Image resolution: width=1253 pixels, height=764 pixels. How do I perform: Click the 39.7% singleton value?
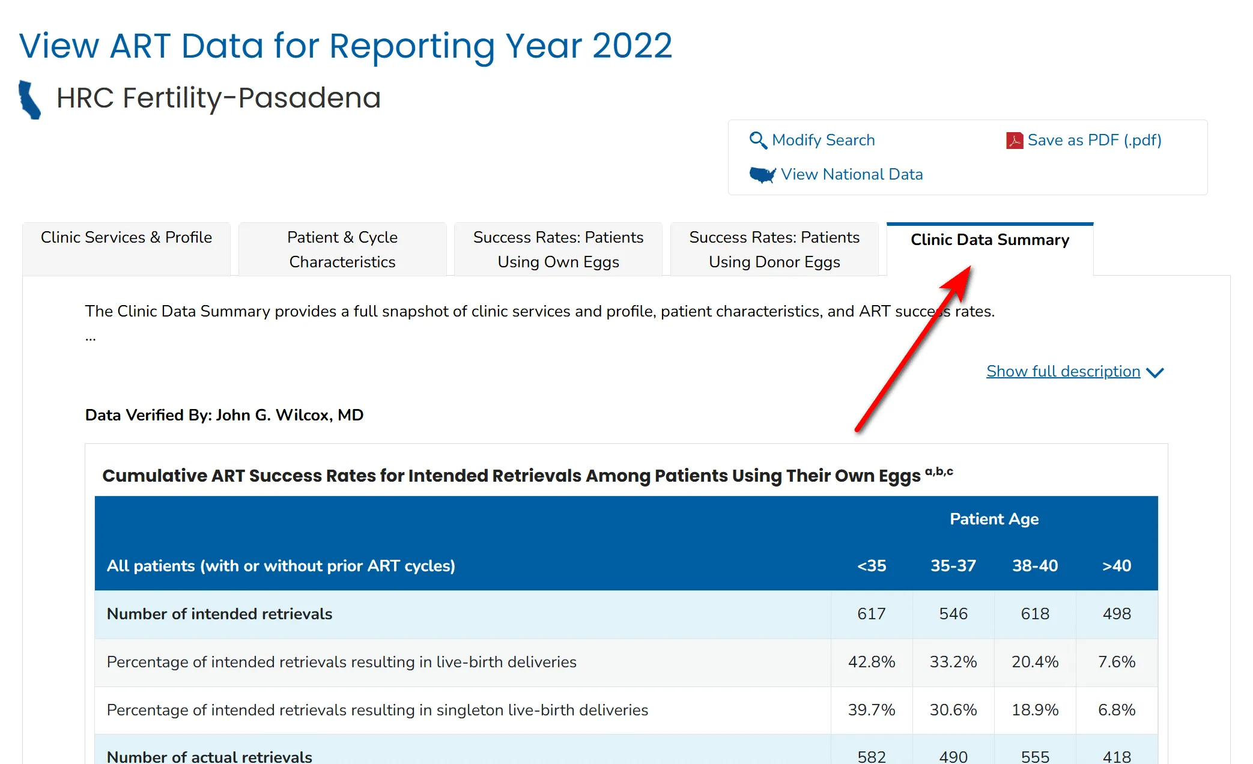(x=872, y=710)
